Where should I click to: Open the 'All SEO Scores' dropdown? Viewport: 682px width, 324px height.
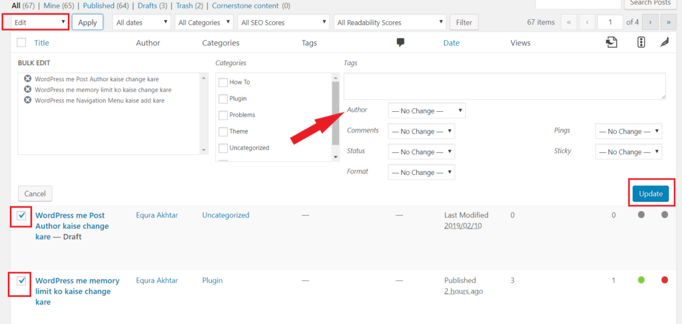coord(284,23)
